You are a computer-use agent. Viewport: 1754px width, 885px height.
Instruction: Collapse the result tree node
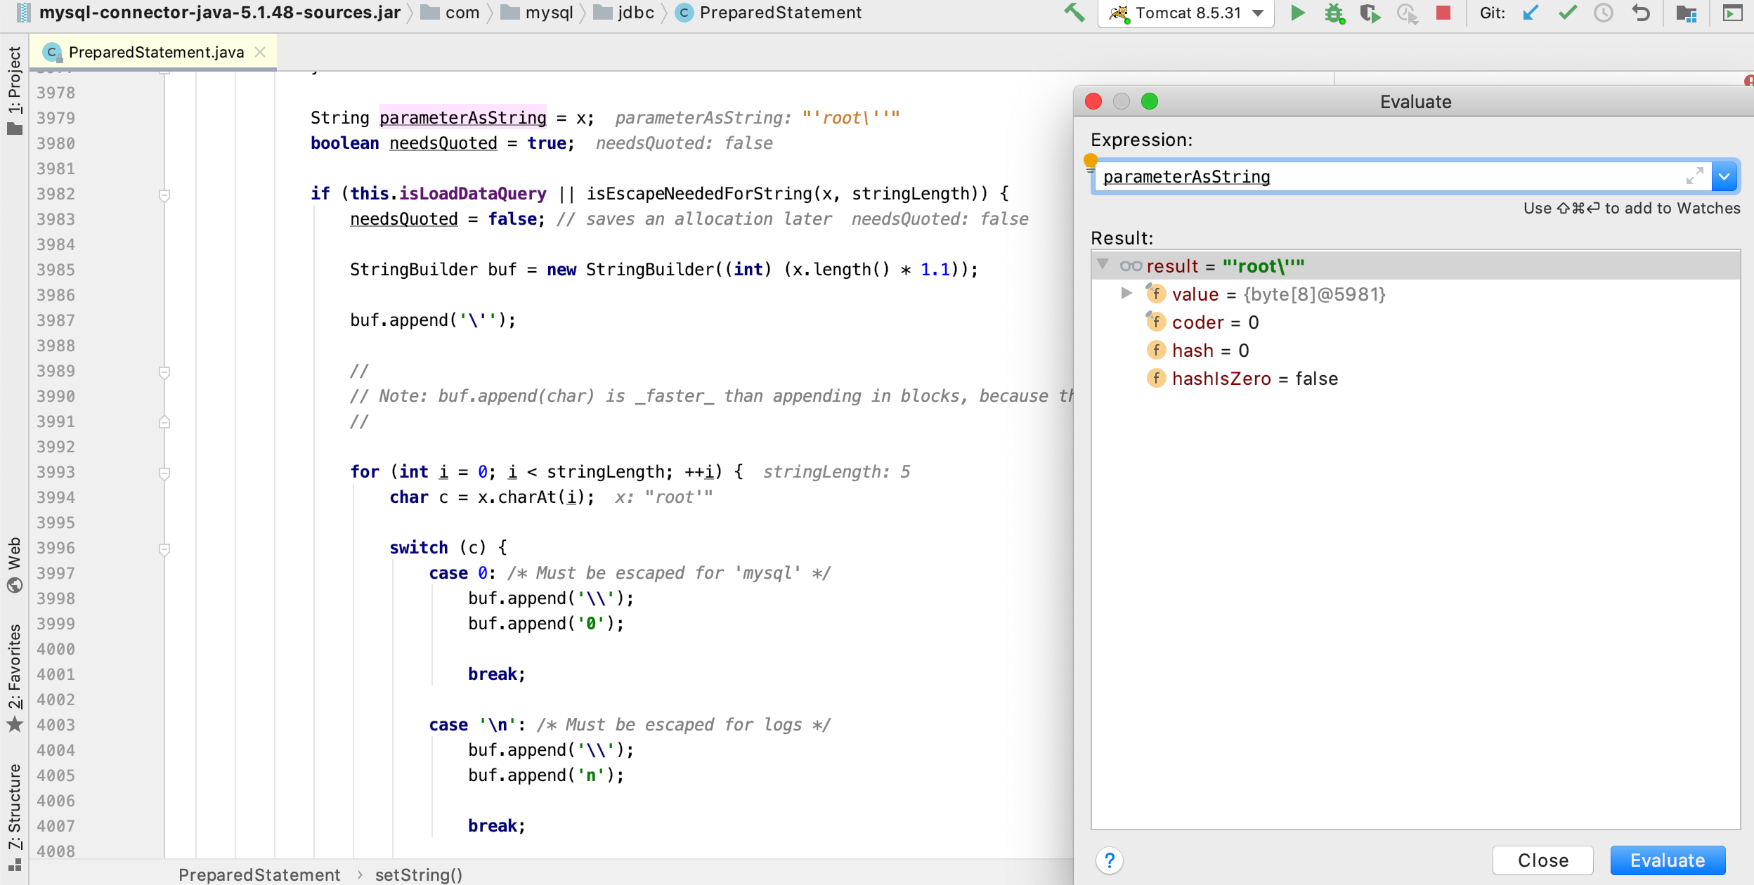coord(1103,265)
